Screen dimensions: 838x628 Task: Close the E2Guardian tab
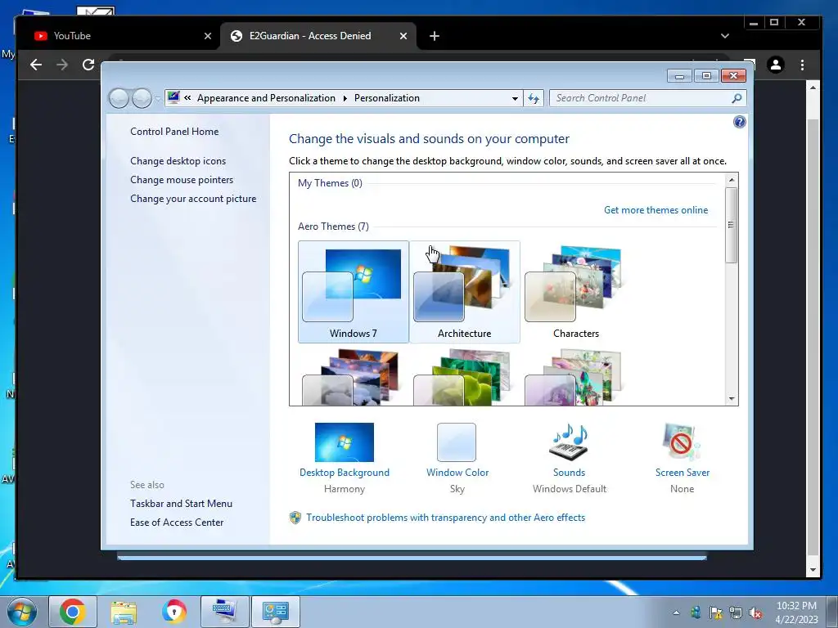pos(403,36)
